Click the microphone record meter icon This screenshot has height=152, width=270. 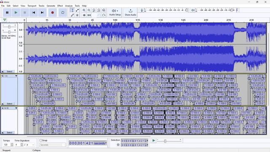pyautogui.click(x=142, y=10)
